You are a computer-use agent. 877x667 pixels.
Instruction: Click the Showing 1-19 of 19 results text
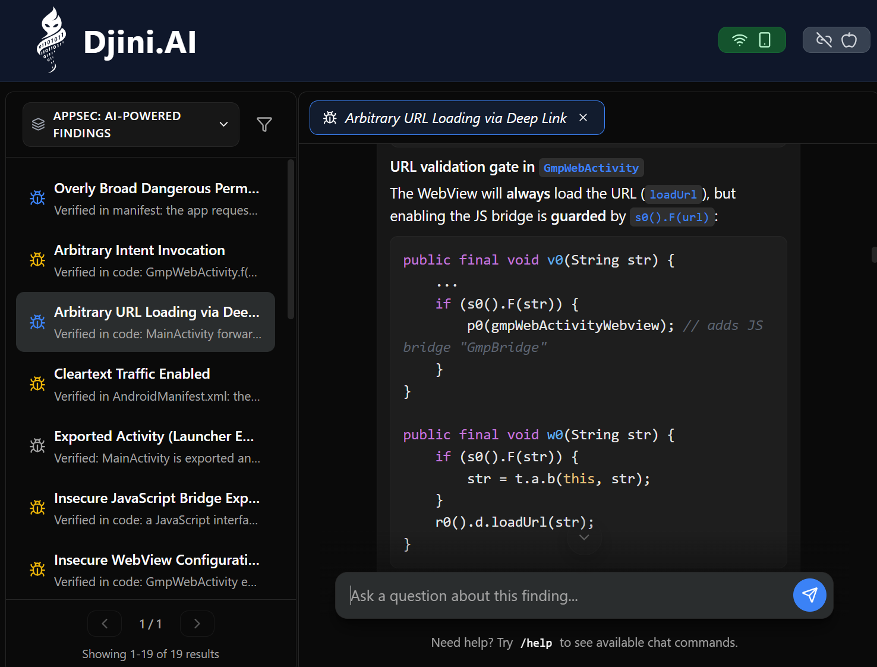click(151, 654)
